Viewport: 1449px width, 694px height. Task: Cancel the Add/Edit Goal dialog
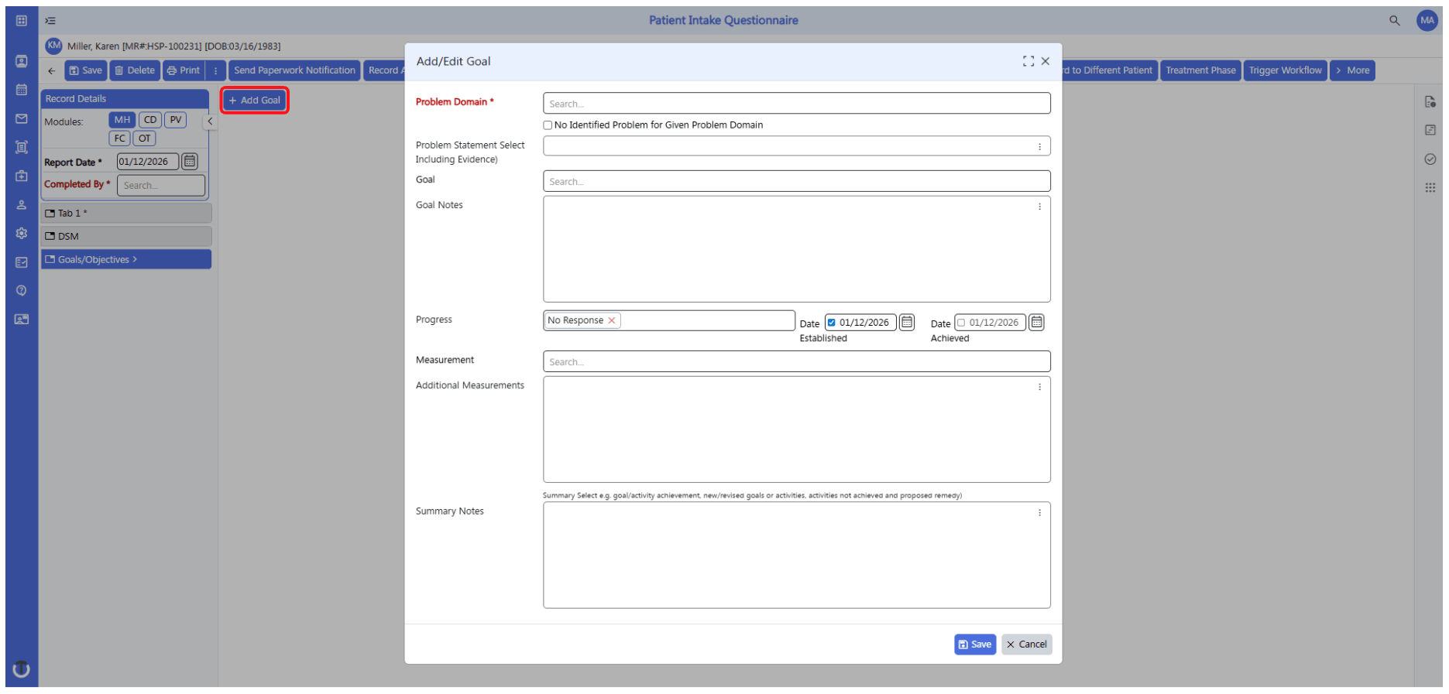point(1026,644)
